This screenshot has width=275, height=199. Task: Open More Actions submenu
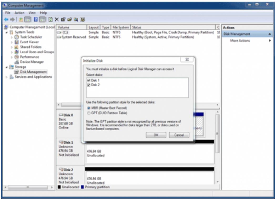point(247,41)
